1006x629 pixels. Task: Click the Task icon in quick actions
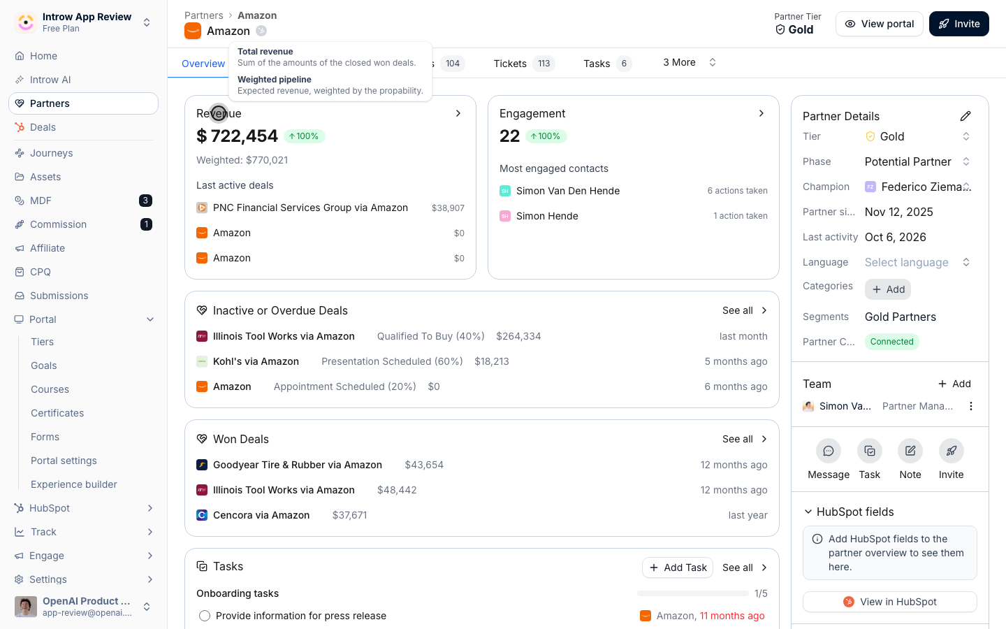(870, 451)
